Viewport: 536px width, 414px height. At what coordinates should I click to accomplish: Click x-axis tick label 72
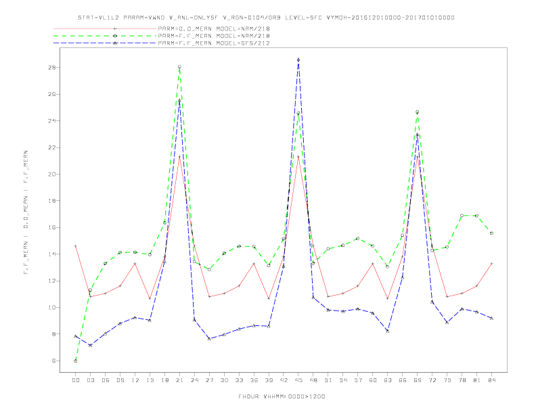(x=432, y=380)
